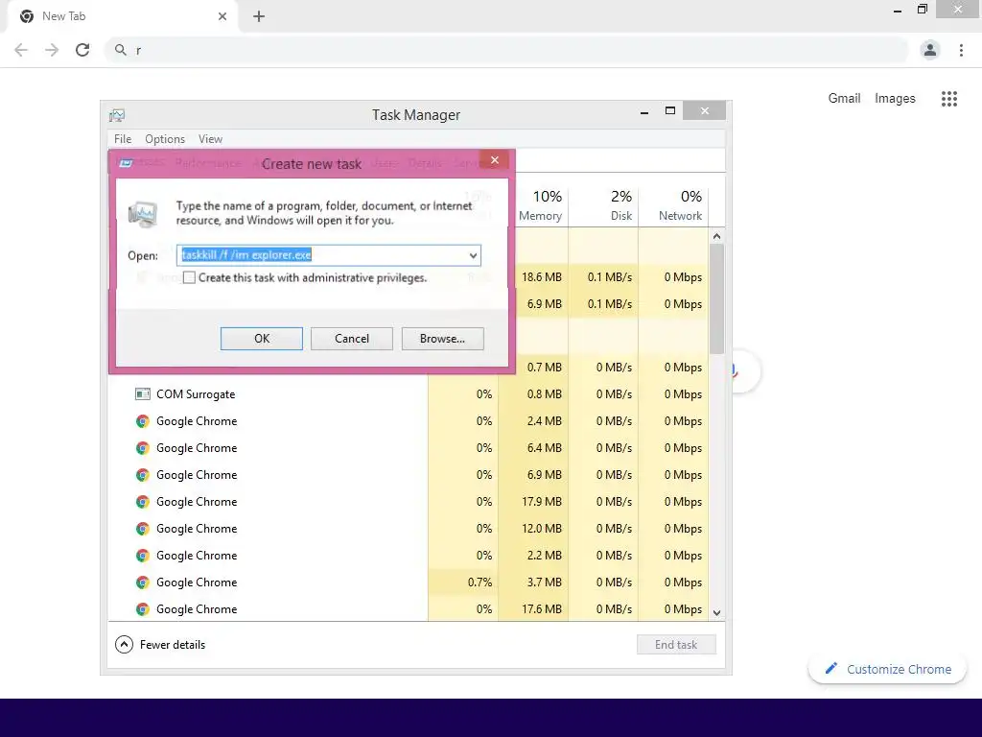
Task: Click the End task button
Action: (676, 644)
